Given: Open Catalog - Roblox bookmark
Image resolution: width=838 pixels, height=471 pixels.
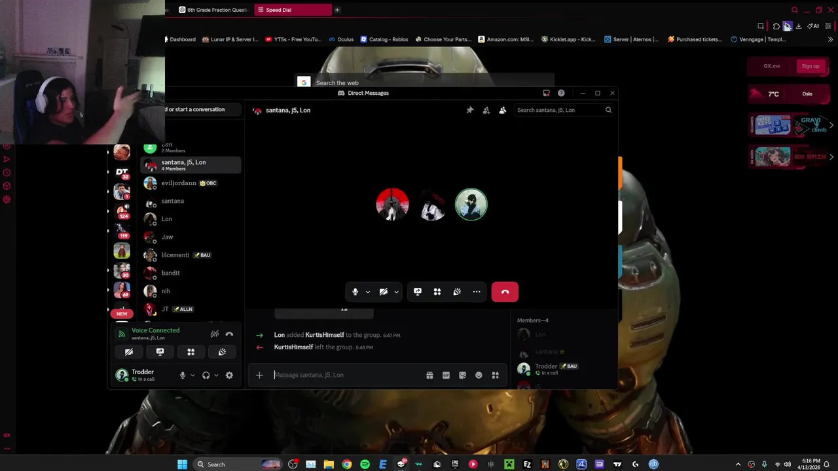Looking at the screenshot, I should click(x=384, y=39).
